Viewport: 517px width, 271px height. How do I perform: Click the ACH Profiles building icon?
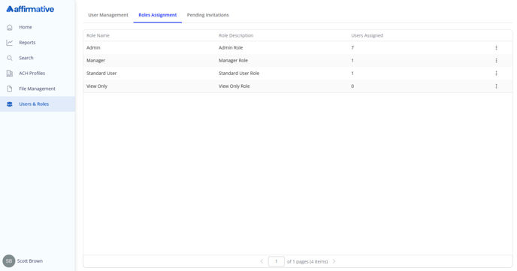(10, 73)
